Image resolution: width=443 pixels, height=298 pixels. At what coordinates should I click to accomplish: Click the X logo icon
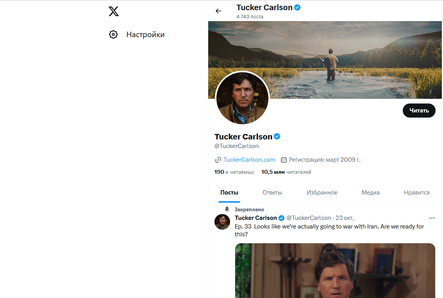[x=114, y=11]
